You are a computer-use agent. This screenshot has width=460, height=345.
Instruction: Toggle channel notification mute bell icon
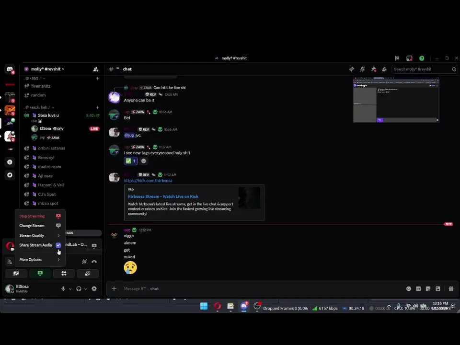[x=362, y=69]
